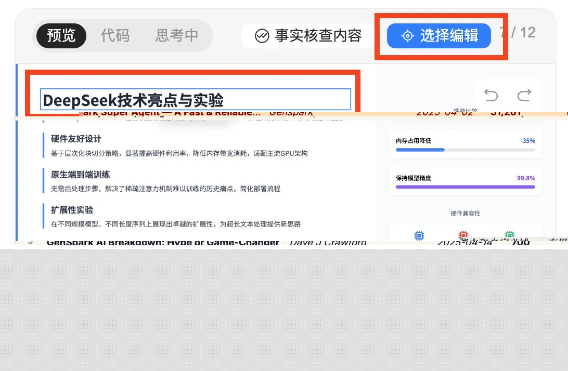Click the -35% value
568x371 pixels.
point(528,141)
